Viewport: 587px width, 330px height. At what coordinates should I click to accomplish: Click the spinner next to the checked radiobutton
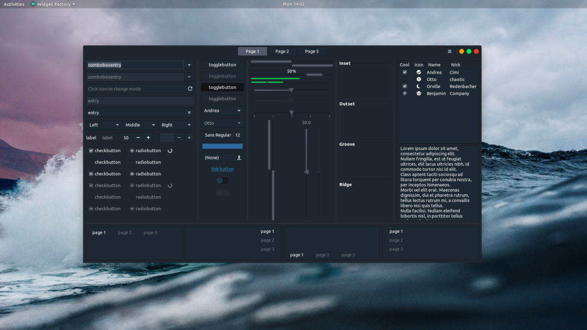(x=170, y=151)
